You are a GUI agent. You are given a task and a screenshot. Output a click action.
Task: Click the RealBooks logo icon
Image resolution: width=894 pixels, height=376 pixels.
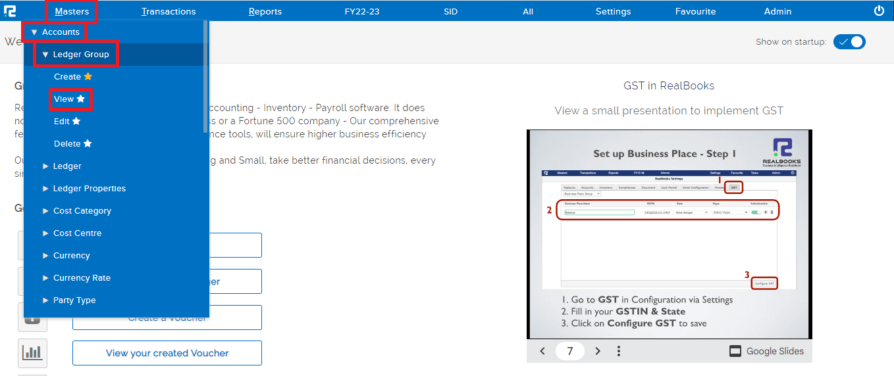(x=10, y=11)
